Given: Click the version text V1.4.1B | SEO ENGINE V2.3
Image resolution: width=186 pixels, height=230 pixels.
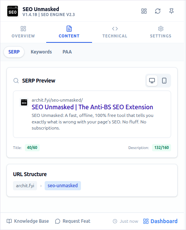Looking at the screenshot, I should pyautogui.click(x=49, y=15).
